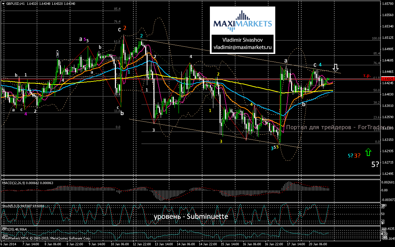Select the large white 5? wave label
The height and width of the screenshot is (247, 395).
[x=376, y=164]
